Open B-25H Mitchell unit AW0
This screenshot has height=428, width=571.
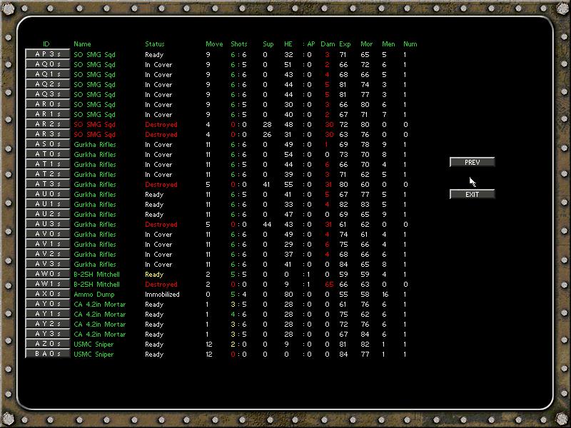pyautogui.click(x=47, y=274)
